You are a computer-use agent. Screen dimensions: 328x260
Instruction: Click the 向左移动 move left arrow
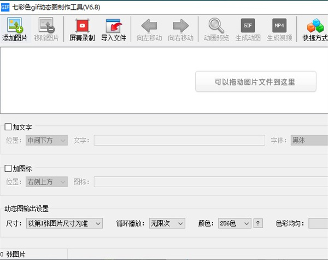(149, 26)
